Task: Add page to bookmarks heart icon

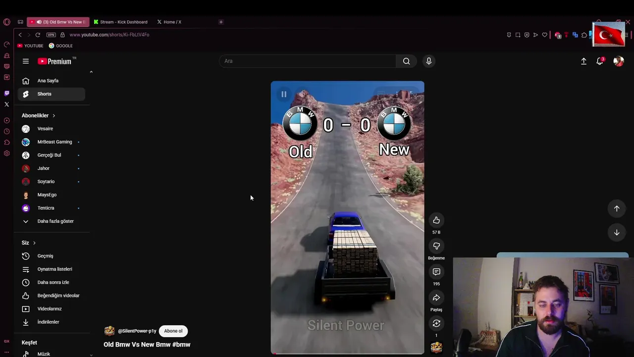Action: point(544,35)
